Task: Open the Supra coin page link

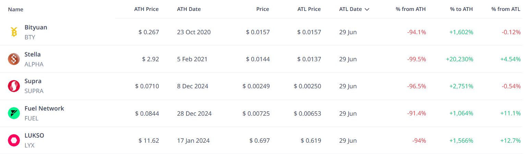Action: tap(33, 81)
